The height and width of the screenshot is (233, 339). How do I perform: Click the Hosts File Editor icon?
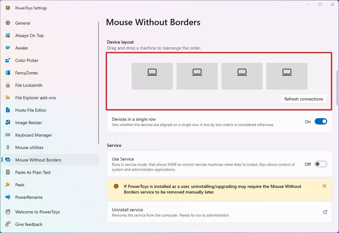[8, 110]
